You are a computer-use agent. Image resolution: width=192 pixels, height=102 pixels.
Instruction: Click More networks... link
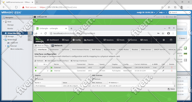coord(17,49)
